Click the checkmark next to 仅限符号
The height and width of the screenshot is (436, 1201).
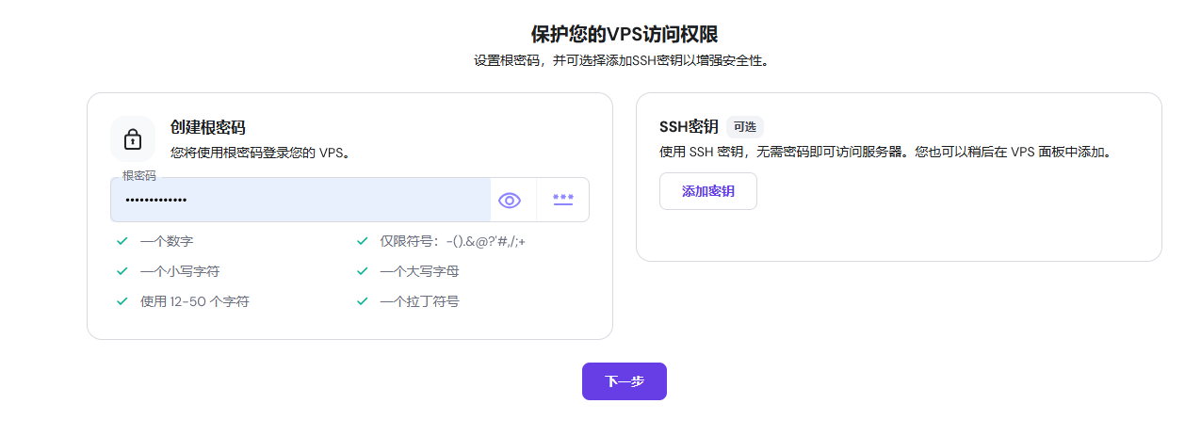(x=362, y=241)
